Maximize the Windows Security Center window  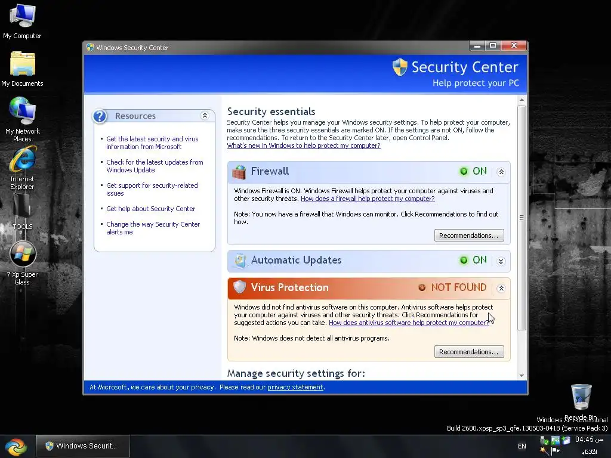click(492, 46)
